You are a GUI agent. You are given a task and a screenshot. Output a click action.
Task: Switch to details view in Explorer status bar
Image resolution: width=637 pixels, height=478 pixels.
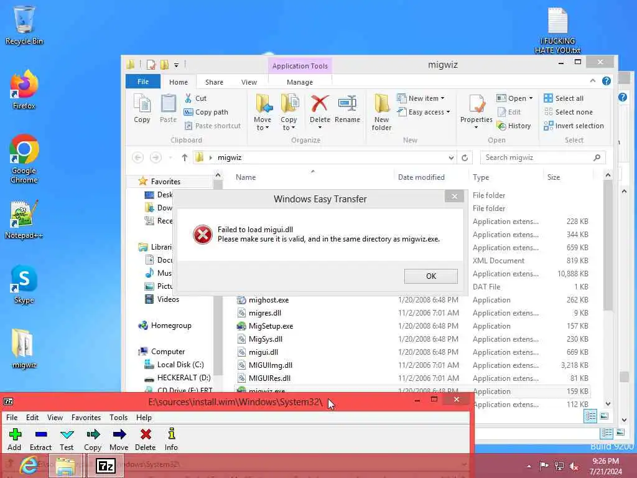pyautogui.click(x=590, y=416)
